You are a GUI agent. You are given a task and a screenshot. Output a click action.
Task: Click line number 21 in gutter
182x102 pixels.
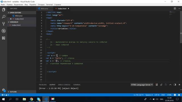pos(41,66)
